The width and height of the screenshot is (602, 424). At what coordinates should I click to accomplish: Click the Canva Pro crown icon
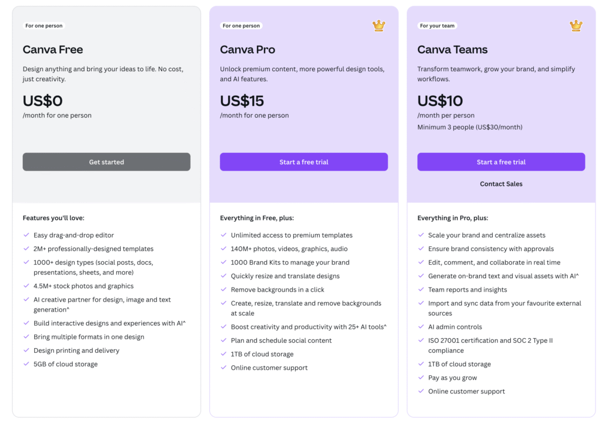379,26
